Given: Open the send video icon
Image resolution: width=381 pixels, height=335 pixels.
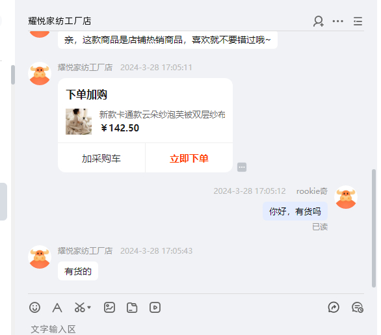Looking at the screenshot, I should point(155,308).
